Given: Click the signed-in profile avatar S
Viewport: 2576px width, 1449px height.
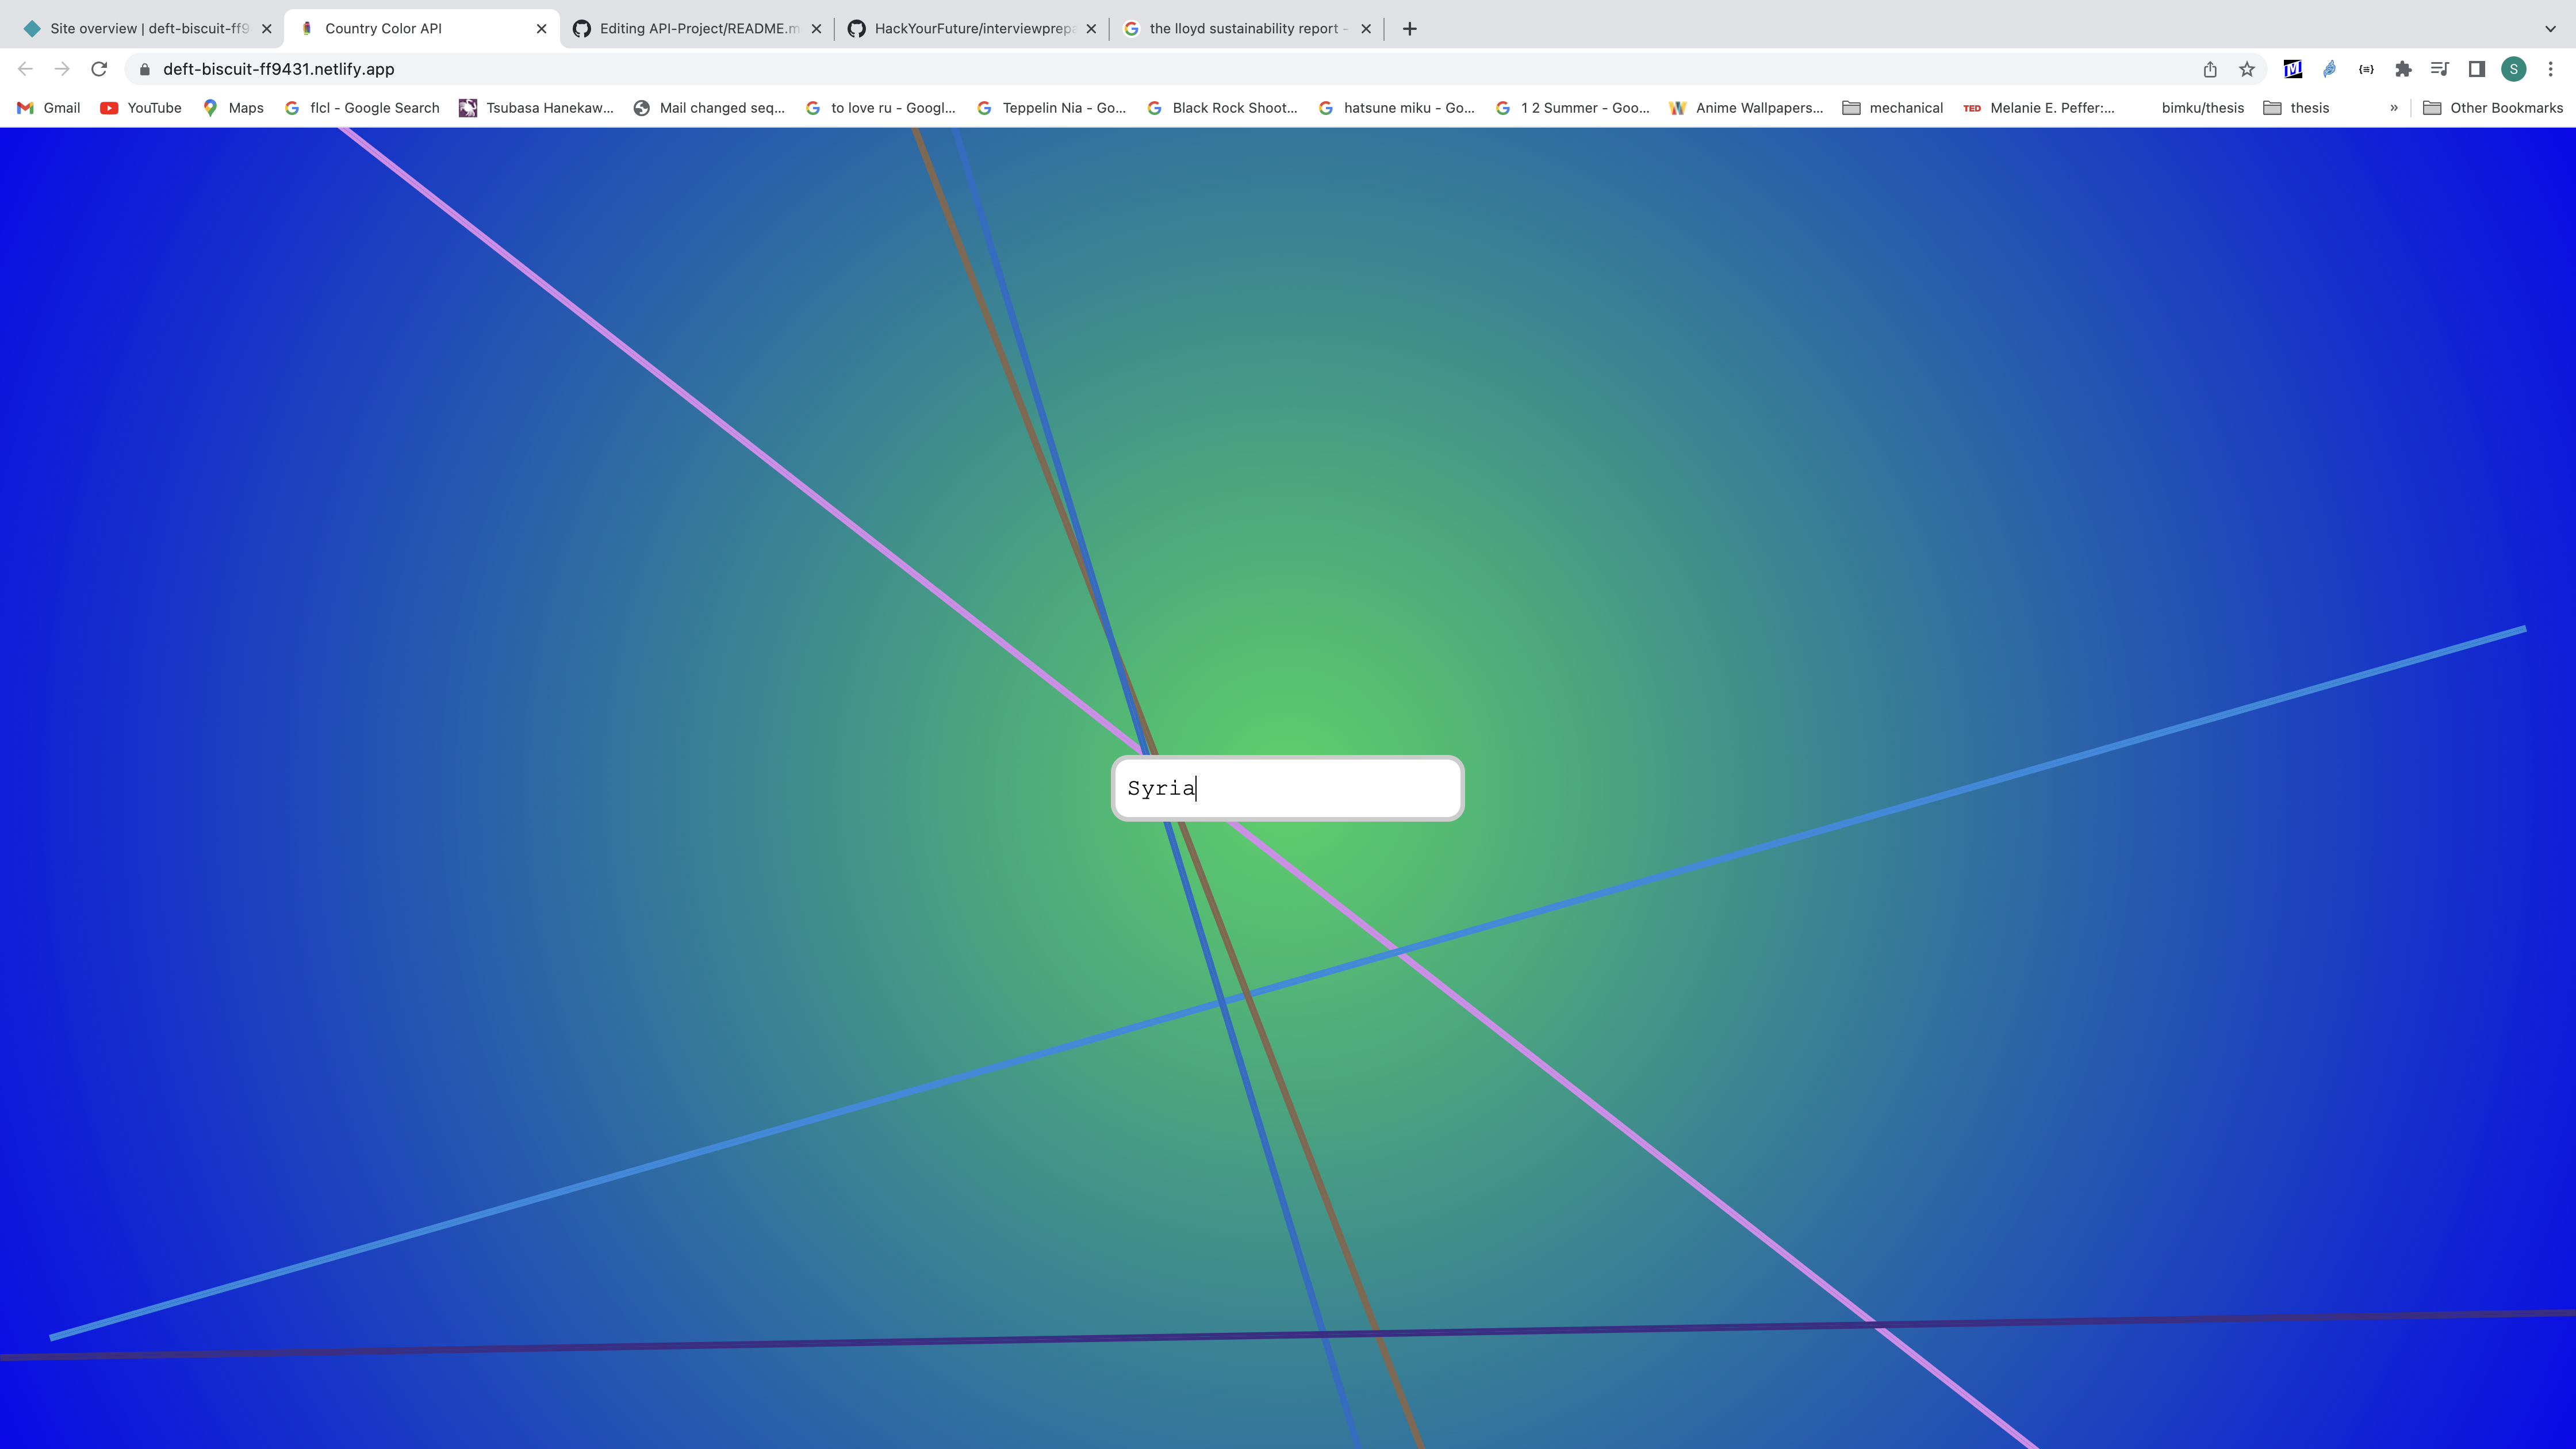Looking at the screenshot, I should point(2513,69).
